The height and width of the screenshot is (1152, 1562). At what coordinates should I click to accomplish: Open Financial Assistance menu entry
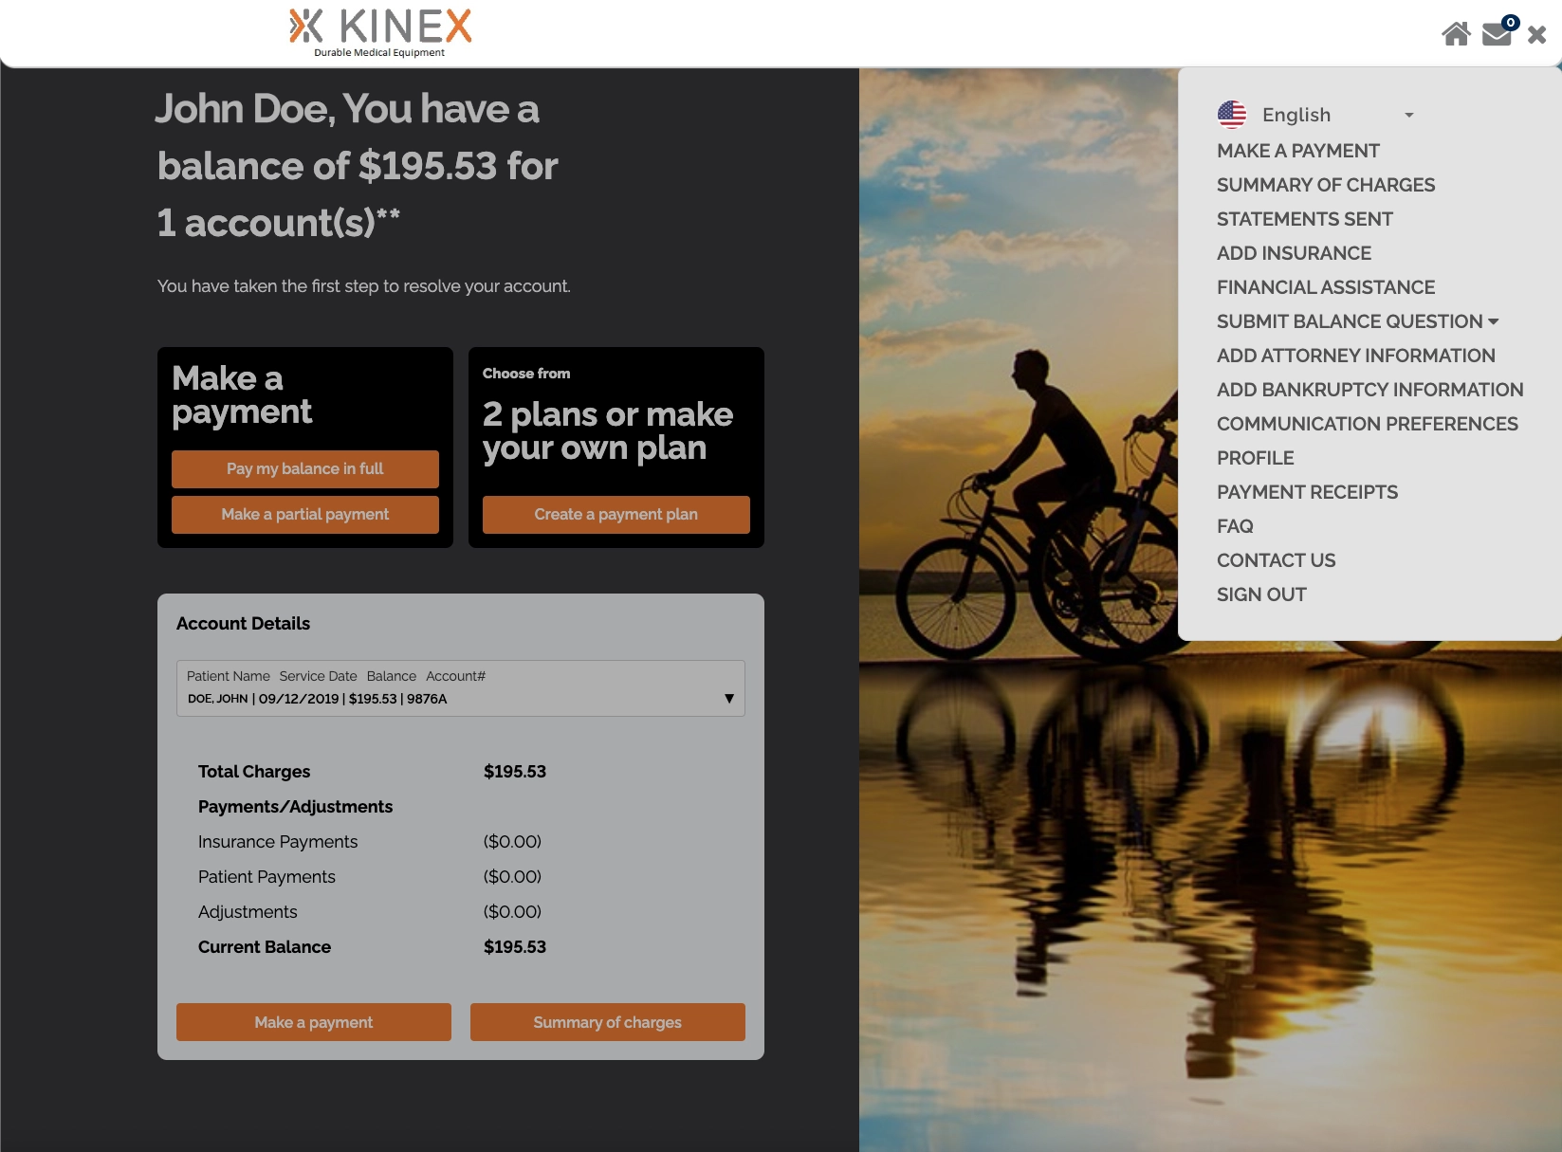coord(1326,287)
